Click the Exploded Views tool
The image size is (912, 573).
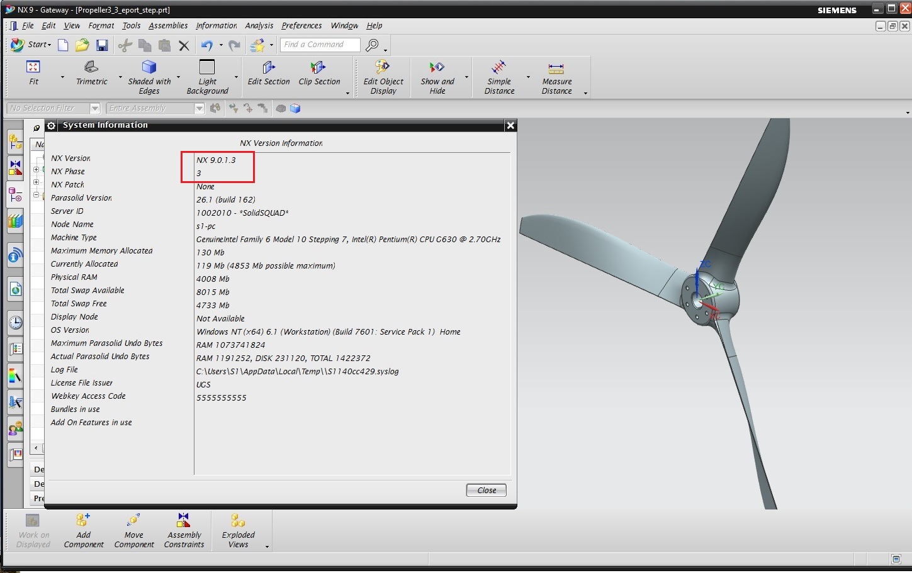(238, 530)
